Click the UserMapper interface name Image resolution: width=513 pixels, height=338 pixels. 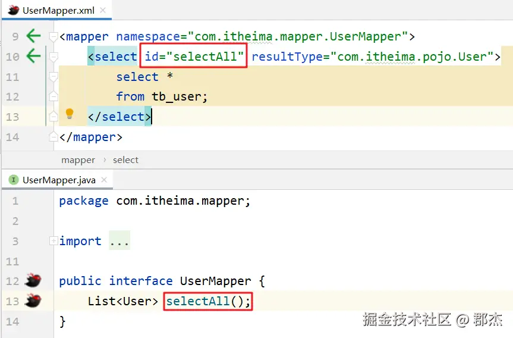click(x=215, y=281)
